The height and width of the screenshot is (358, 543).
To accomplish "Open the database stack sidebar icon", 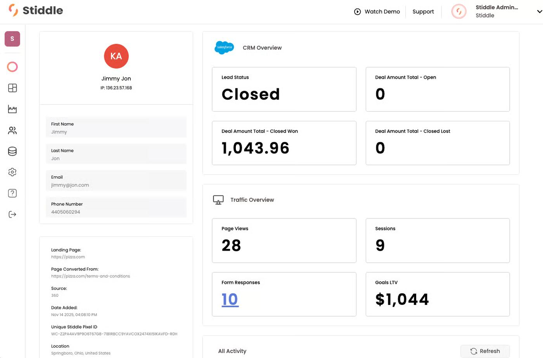I will 12,151.
